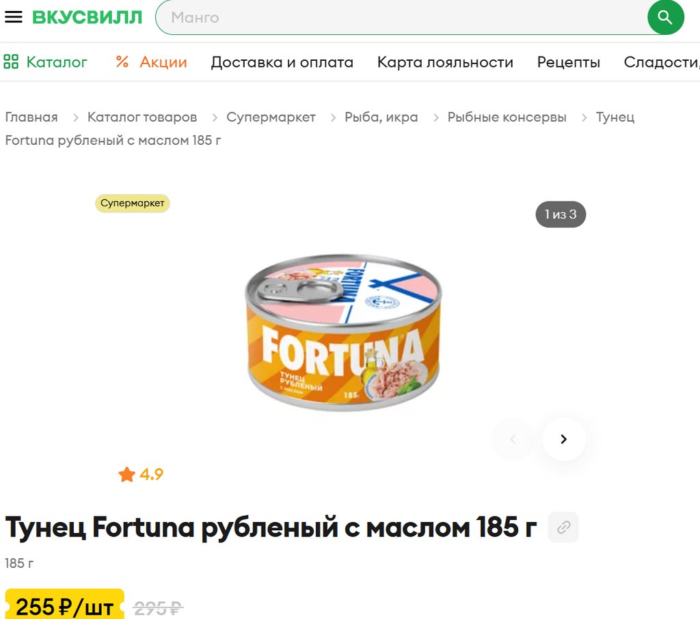Click the green search magnifier button
Viewport: 700px width, 619px height.
[665, 17]
